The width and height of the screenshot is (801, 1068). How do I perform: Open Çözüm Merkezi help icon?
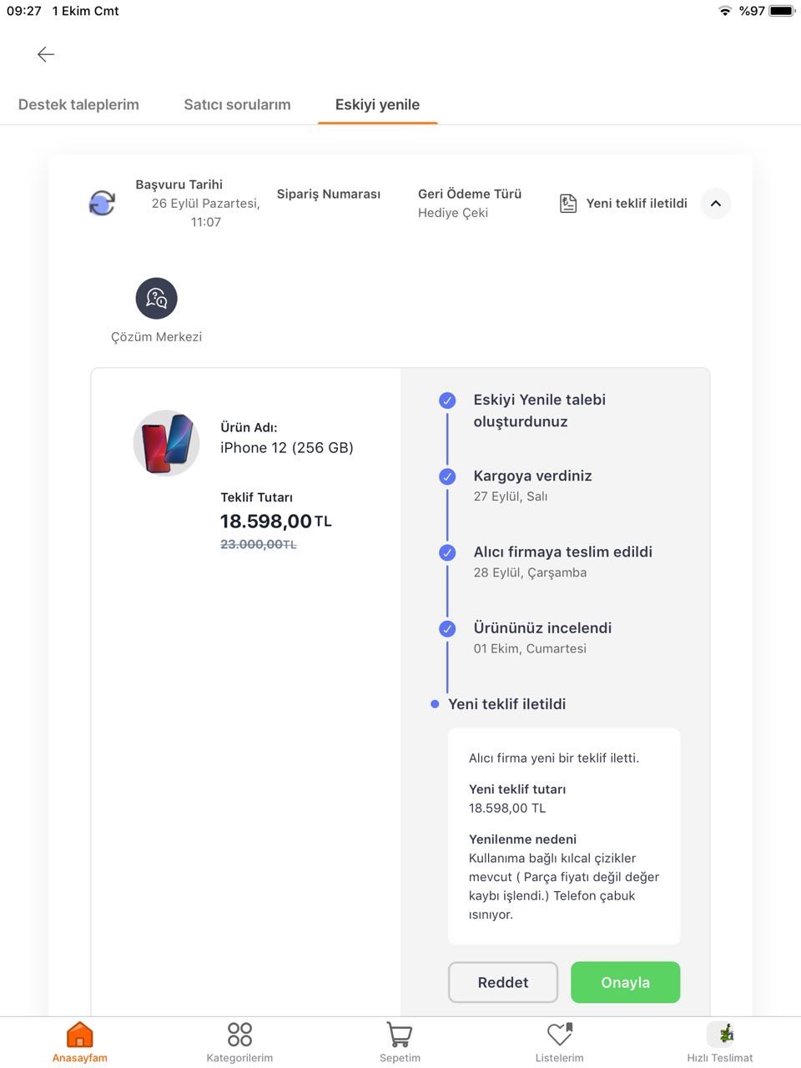point(157,299)
